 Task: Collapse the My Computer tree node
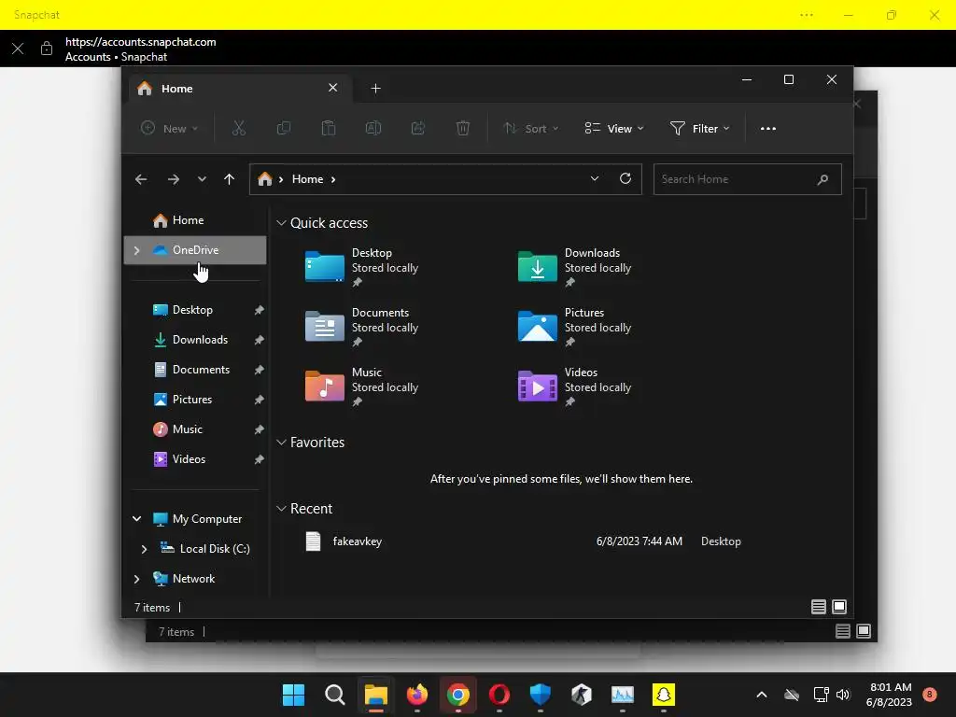tap(136, 519)
